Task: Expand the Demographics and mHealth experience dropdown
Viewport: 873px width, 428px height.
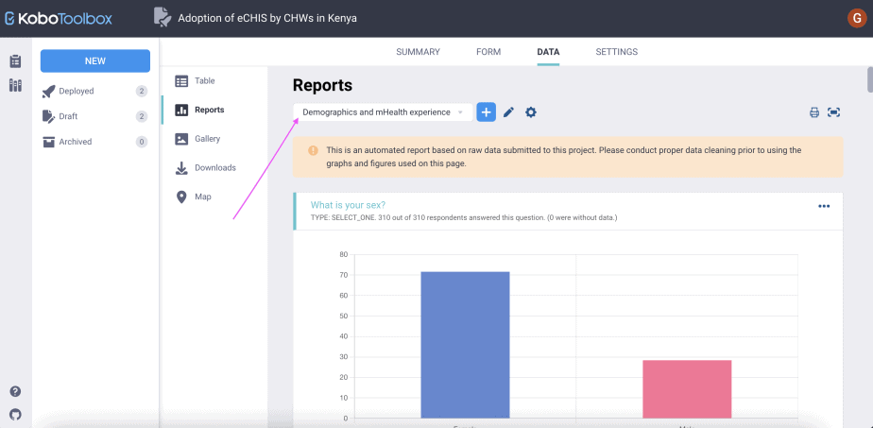Action: pyautogui.click(x=383, y=112)
